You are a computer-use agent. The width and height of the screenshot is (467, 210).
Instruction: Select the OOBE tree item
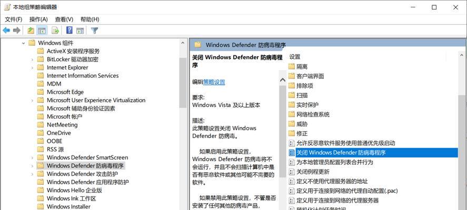pyautogui.click(x=55, y=141)
